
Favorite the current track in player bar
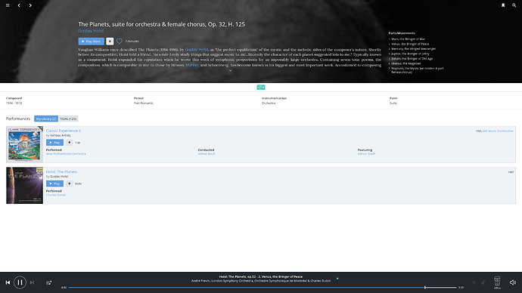(474, 282)
